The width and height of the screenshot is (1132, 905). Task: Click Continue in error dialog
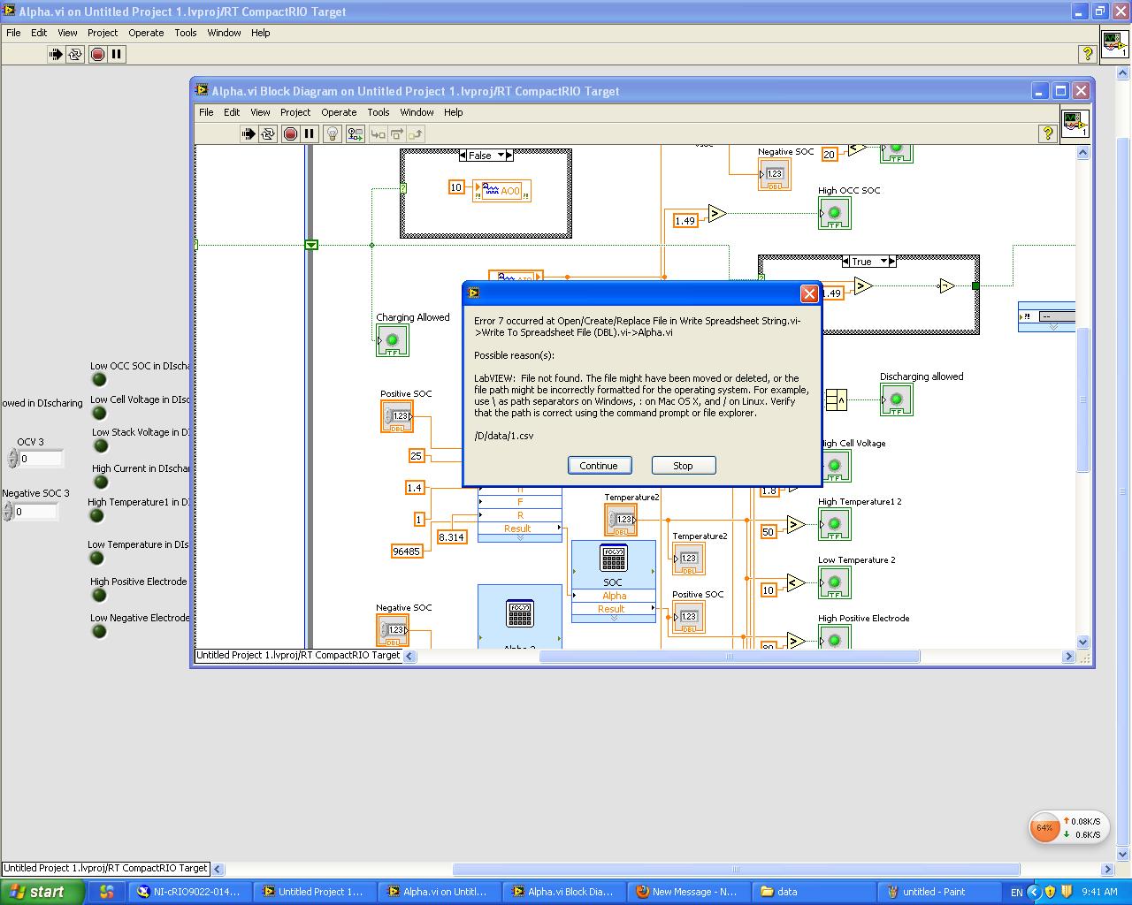599,466
